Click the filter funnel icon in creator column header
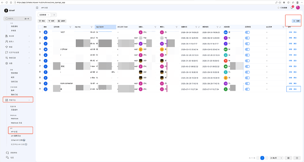The height and width of the screenshot is (162, 304). click(155, 27)
